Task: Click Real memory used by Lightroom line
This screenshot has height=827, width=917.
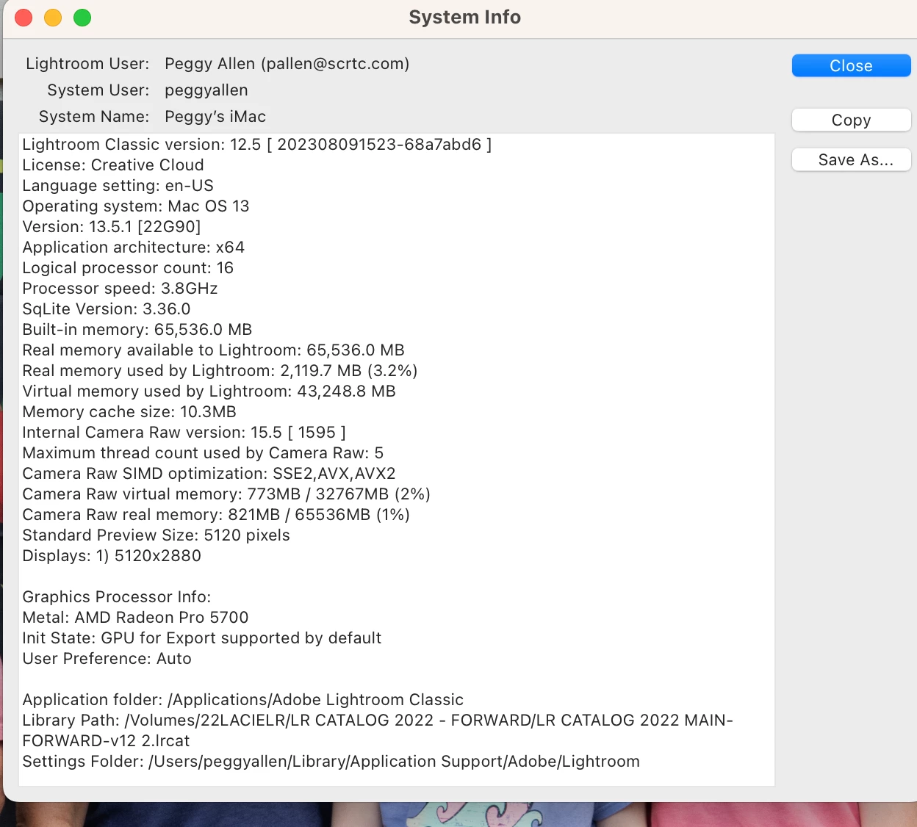Action: coord(220,371)
